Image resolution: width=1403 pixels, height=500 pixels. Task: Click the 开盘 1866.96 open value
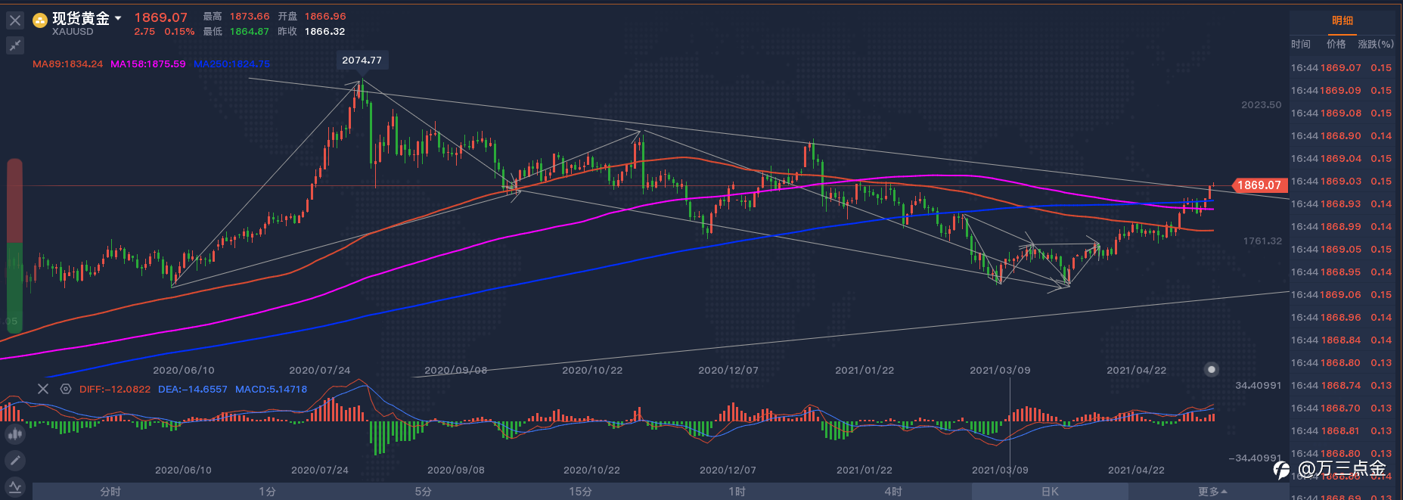[x=325, y=17]
